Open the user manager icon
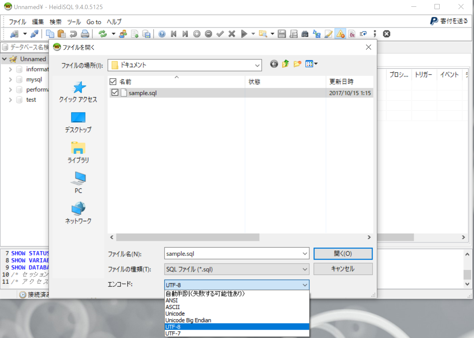Viewport: 474px width, 338px height. coord(123,34)
